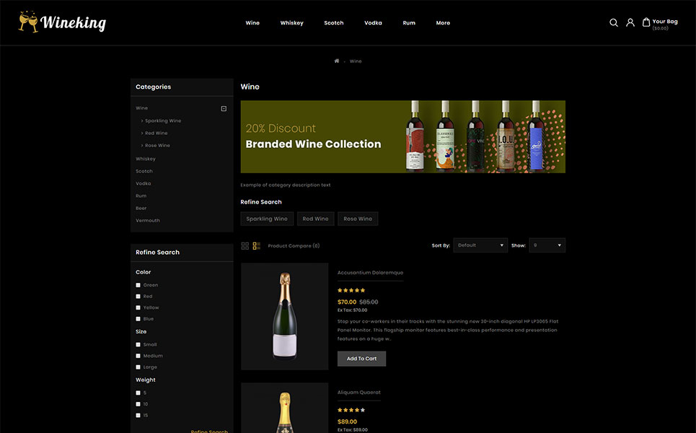Open the Aliquam Quaerat product title
The image size is (696, 433).
tap(359, 393)
